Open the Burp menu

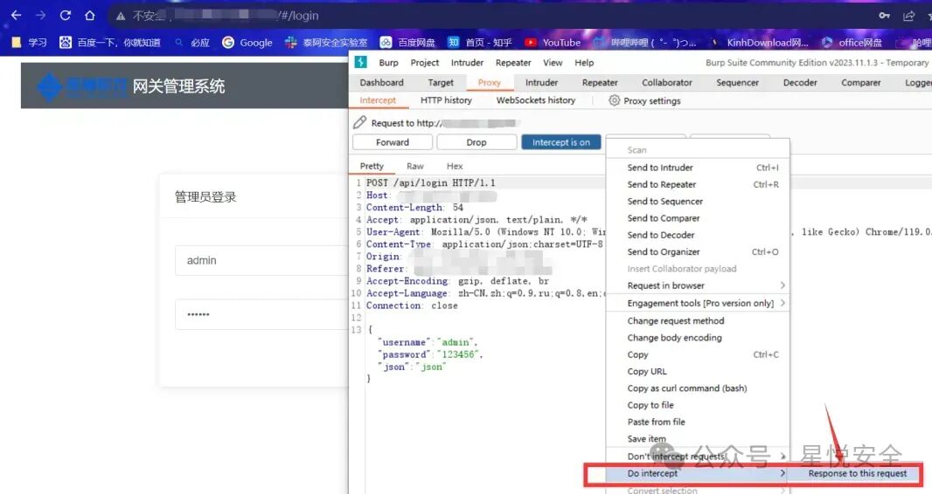click(389, 62)
